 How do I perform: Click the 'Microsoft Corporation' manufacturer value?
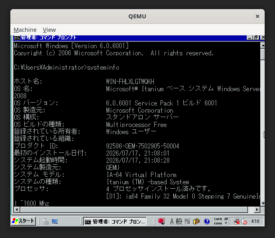pyautogui.click(x=139, y=110)
